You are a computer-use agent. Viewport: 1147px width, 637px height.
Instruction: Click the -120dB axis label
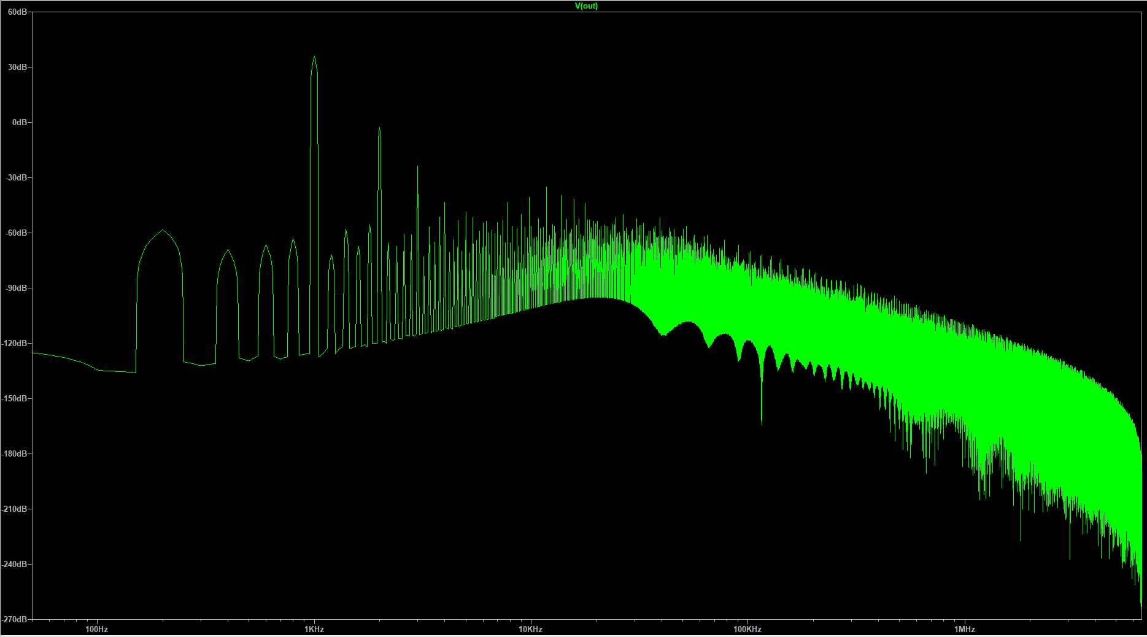pyautogui.click(x=14, y=343)
